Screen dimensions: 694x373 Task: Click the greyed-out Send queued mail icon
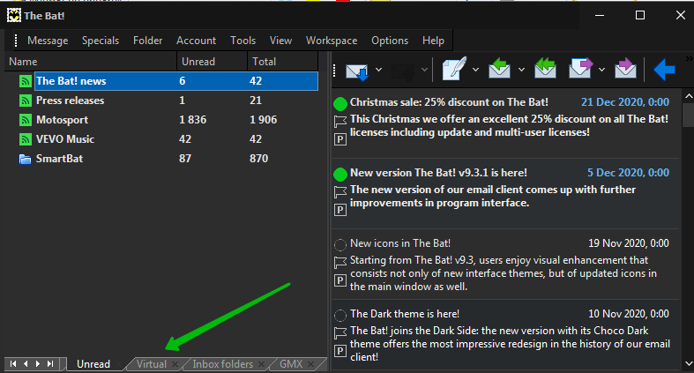[403, 71]
